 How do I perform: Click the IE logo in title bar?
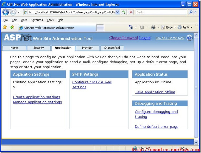tap(4, 4)
